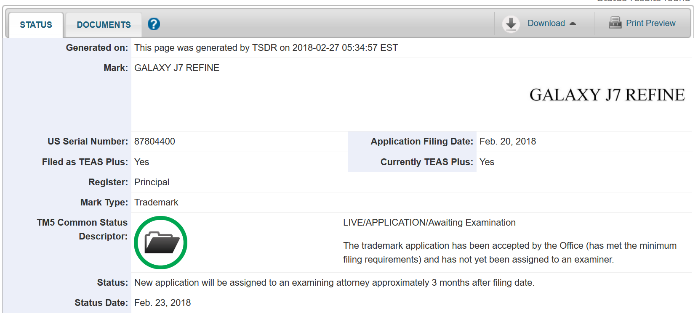Open Print Preview link
Screen dimensions: 698x313
650,23
